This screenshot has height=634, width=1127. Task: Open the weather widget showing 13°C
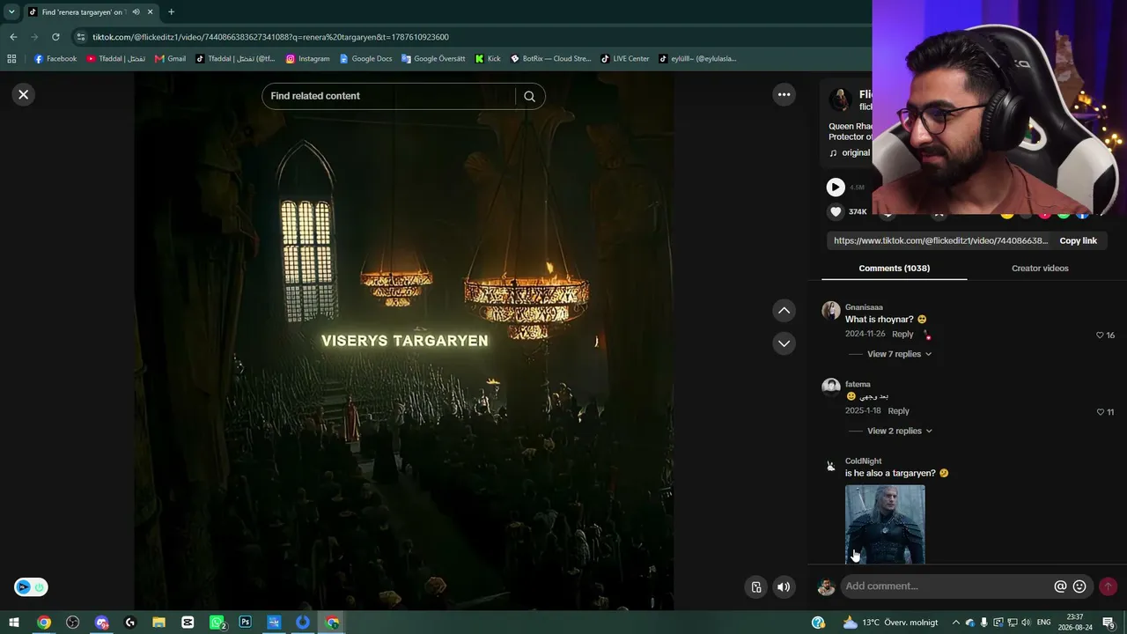click(x=890, y=623)
